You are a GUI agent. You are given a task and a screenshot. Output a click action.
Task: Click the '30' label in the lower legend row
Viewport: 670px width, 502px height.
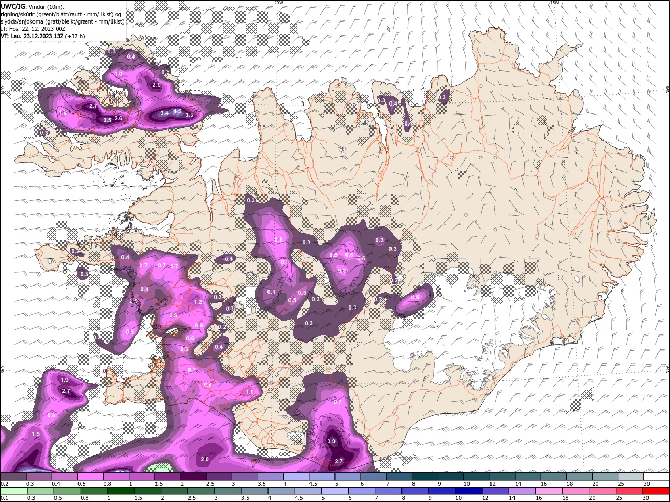[647, 498]
